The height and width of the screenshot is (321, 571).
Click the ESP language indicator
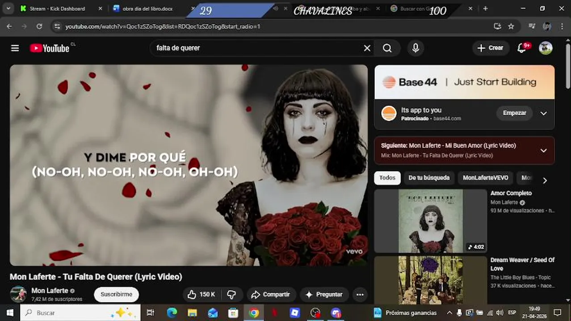point(512,313)
